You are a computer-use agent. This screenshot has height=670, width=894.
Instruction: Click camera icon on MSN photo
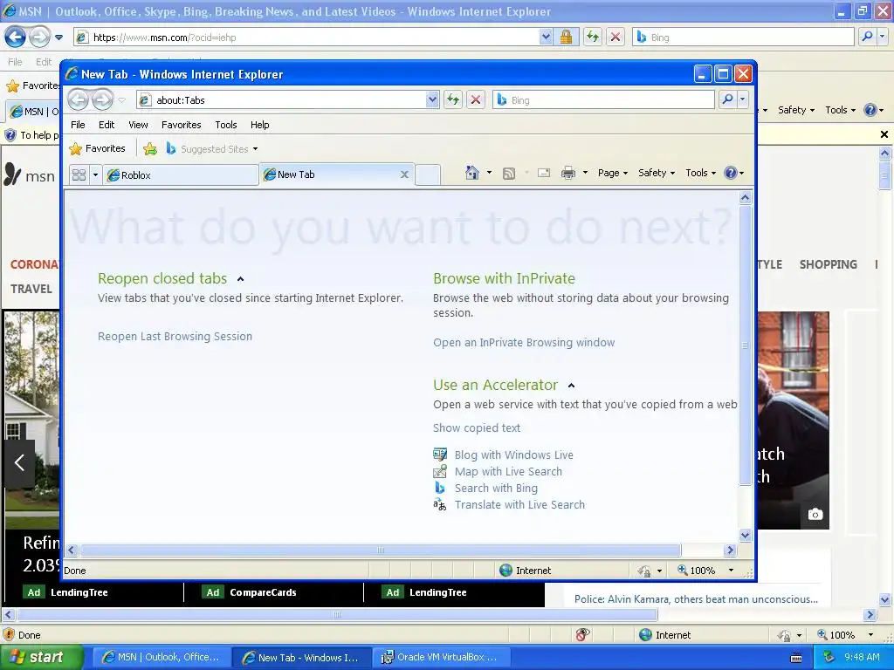(x=815, y=515)
